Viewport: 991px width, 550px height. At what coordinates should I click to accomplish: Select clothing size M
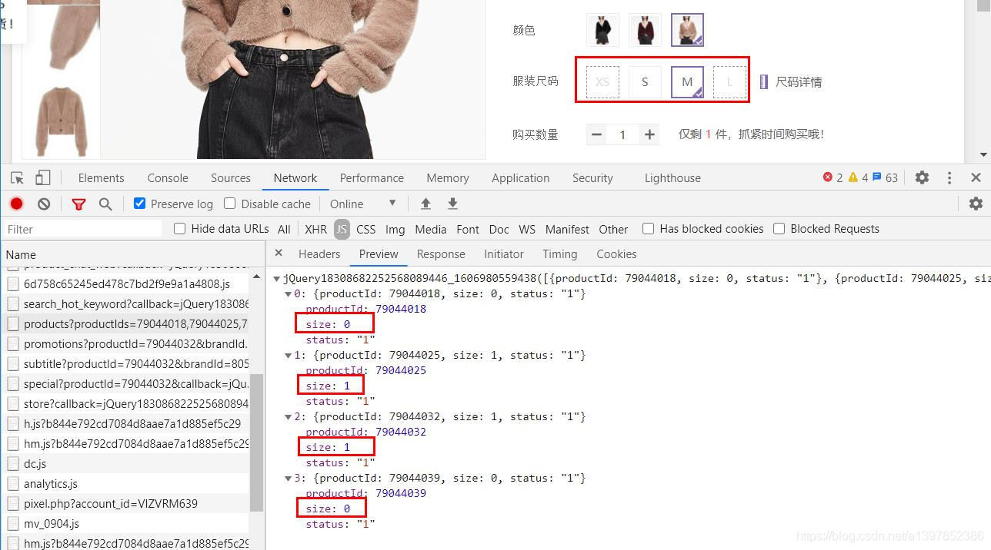[x=687, y=81]
